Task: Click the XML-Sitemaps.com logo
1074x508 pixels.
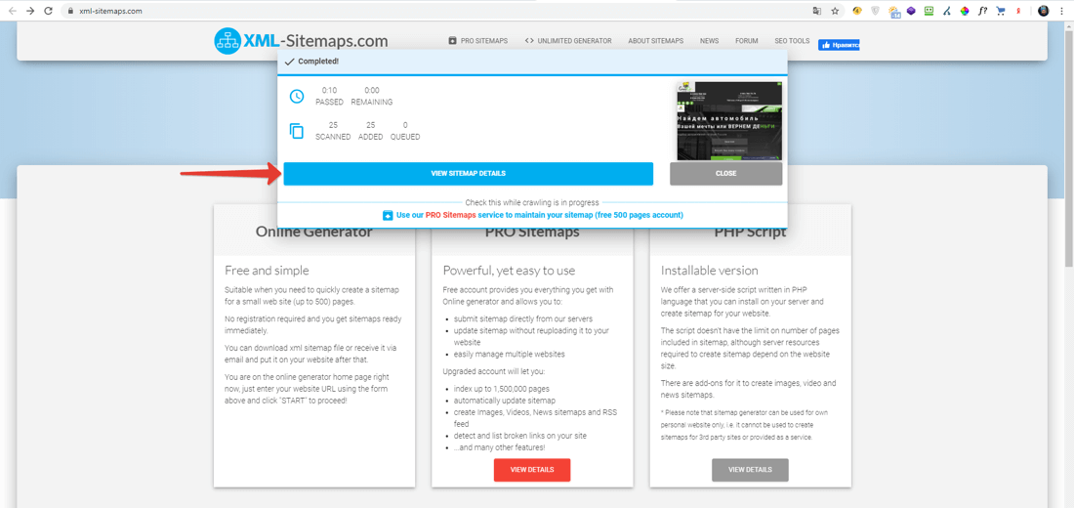Action: pos(301,41)
